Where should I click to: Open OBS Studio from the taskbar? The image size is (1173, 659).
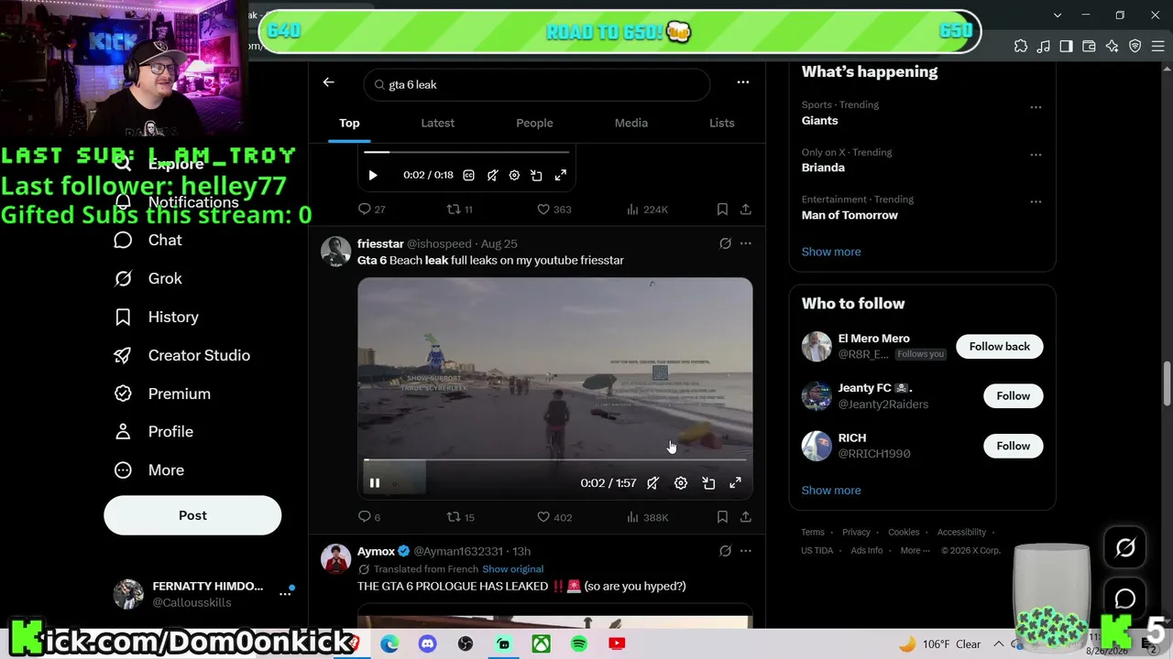click(466, 644)
